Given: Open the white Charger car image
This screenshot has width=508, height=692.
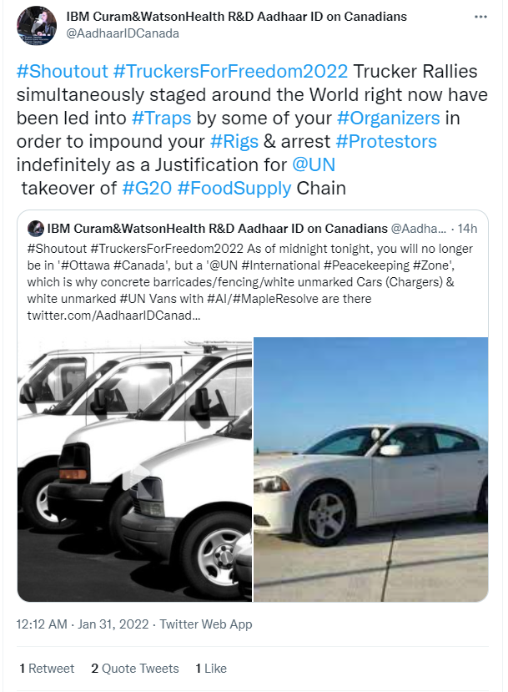Looking at the screenshot, I should (x=371, y=470).
